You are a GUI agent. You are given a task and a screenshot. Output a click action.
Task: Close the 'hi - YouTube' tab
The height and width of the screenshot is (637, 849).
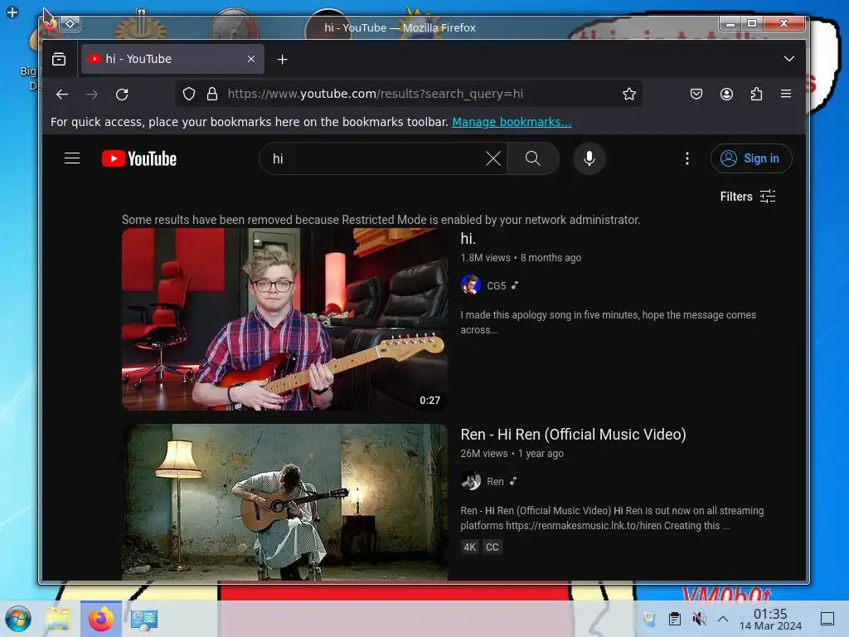tap(250, 59)
